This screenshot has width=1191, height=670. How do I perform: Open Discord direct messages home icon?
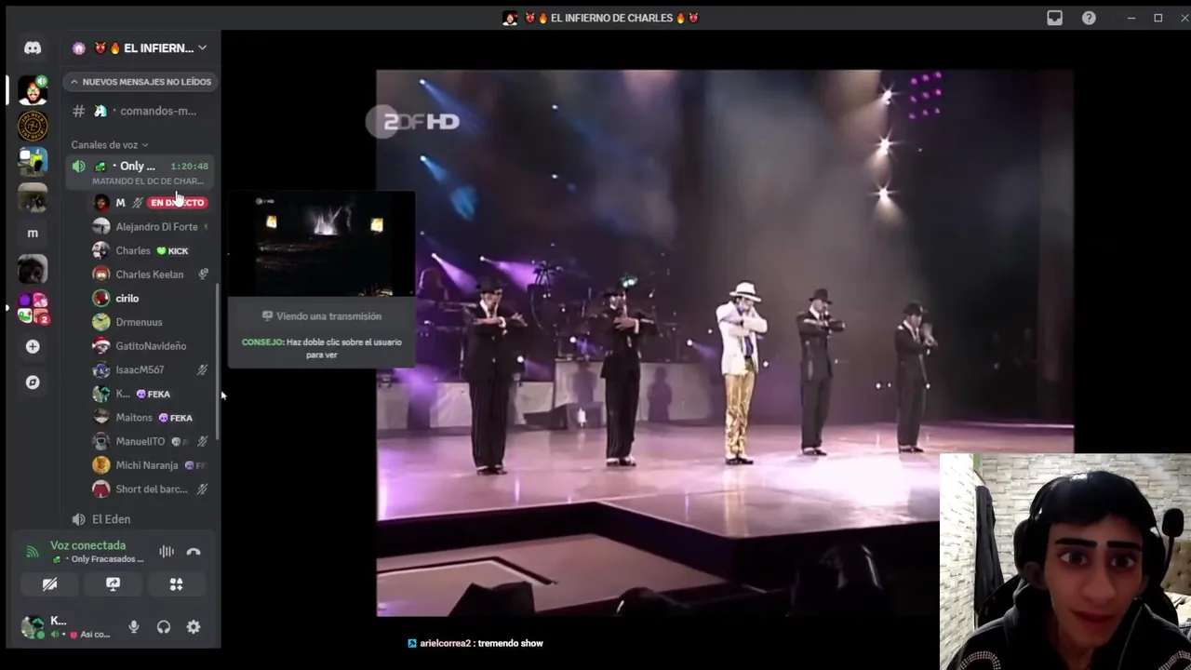pos(33,47)
